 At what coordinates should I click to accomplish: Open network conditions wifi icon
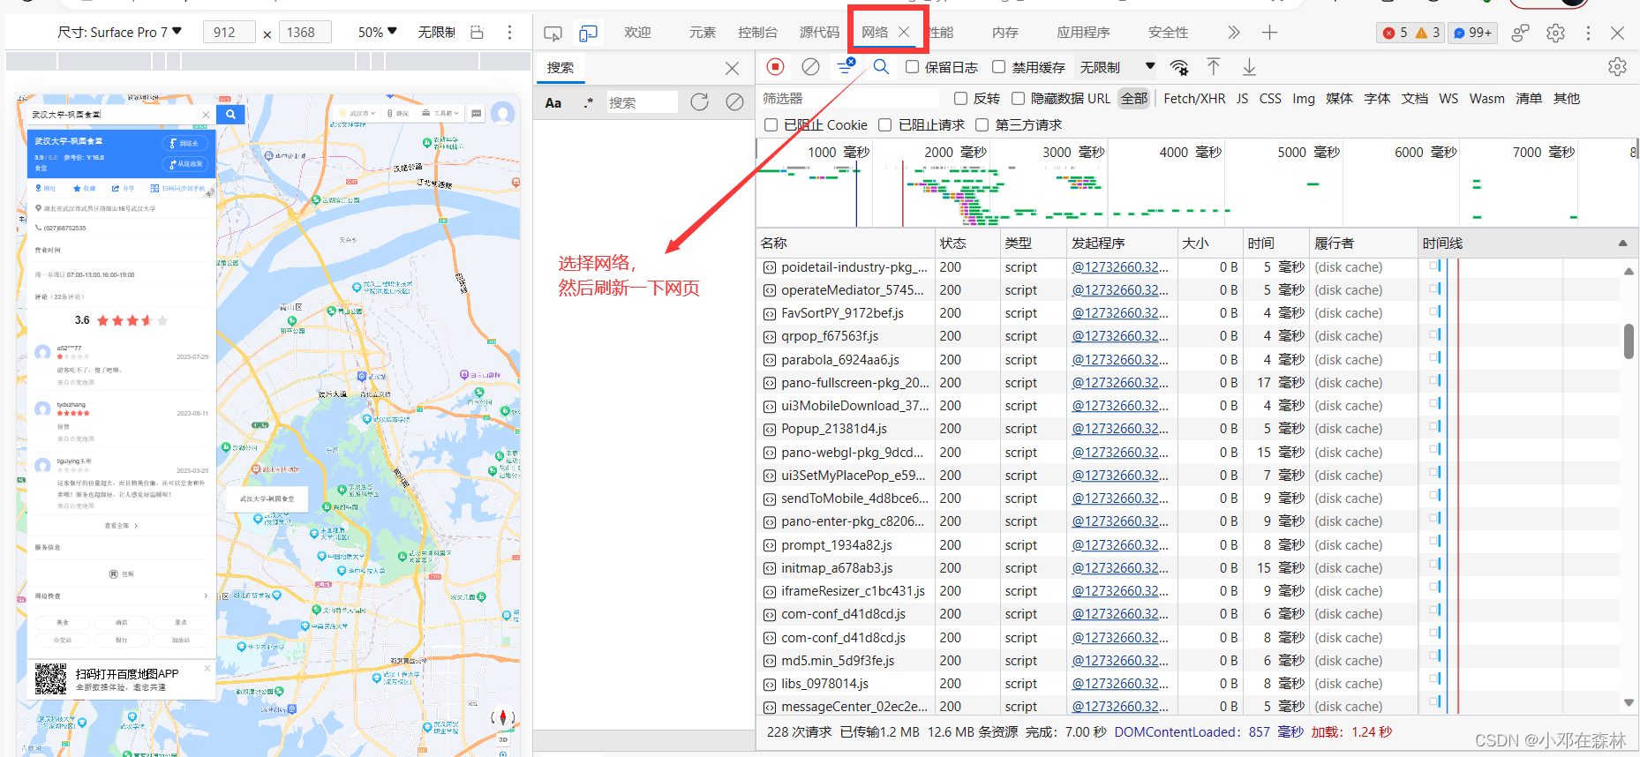click(1179, 67)
